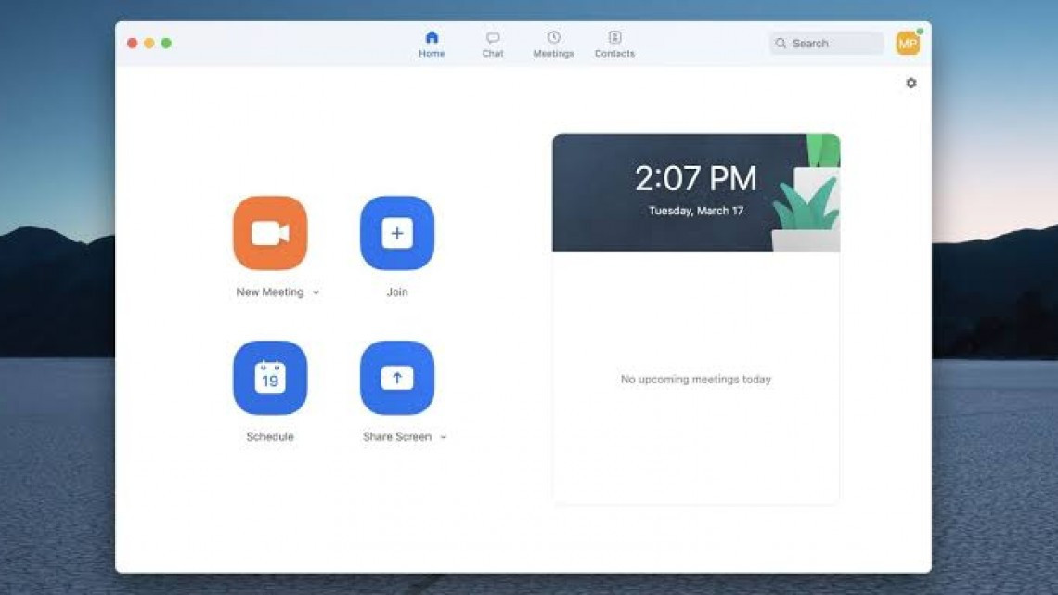Viewport: 1058px width, 595px height.
Task: Select the Contacts tab
Action: 613,42
